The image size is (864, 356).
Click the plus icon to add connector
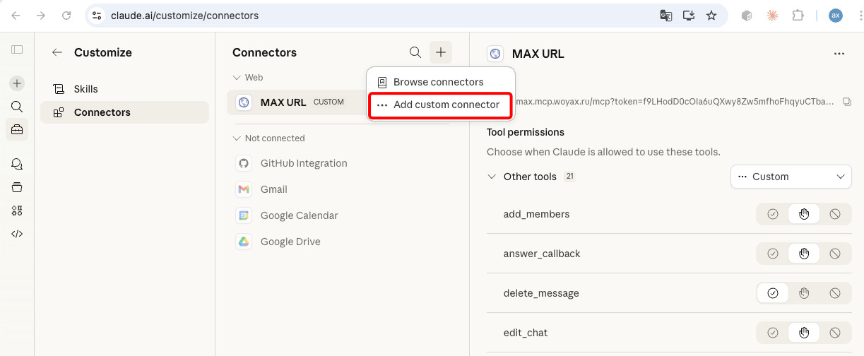[441, 52]
